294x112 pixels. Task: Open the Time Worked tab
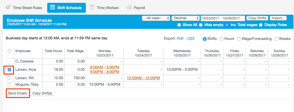point(104,8)
